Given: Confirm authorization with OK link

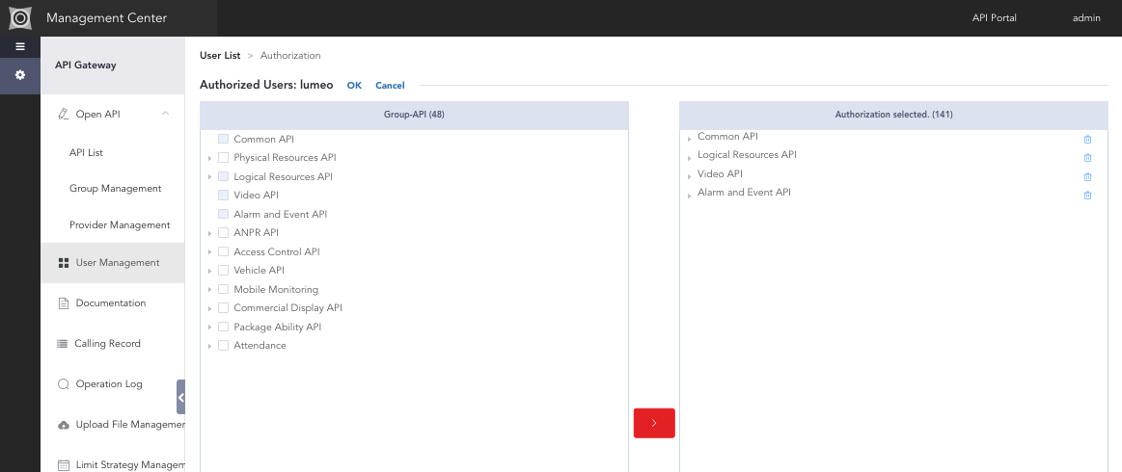Looking at the screenshot, I should (354, 85).
